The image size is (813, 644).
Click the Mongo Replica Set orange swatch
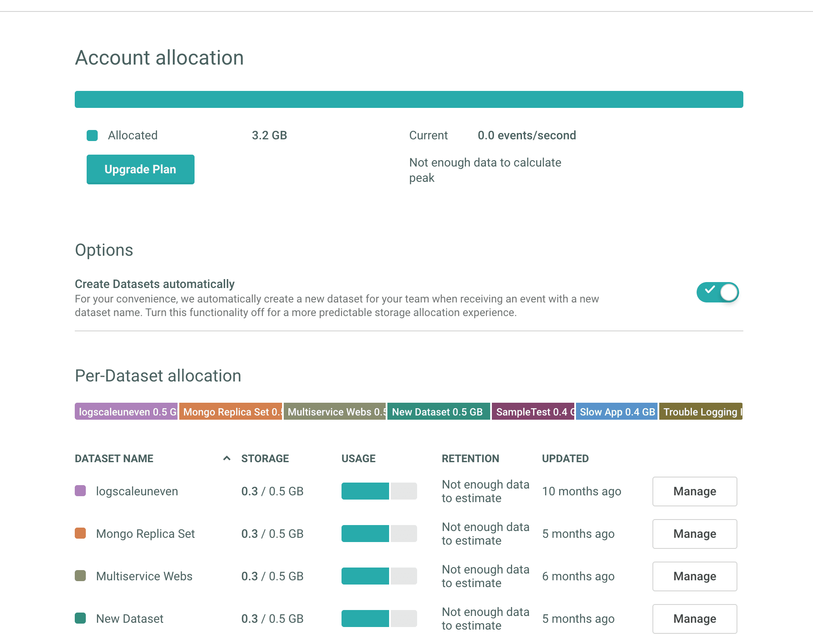click(80, 534)
